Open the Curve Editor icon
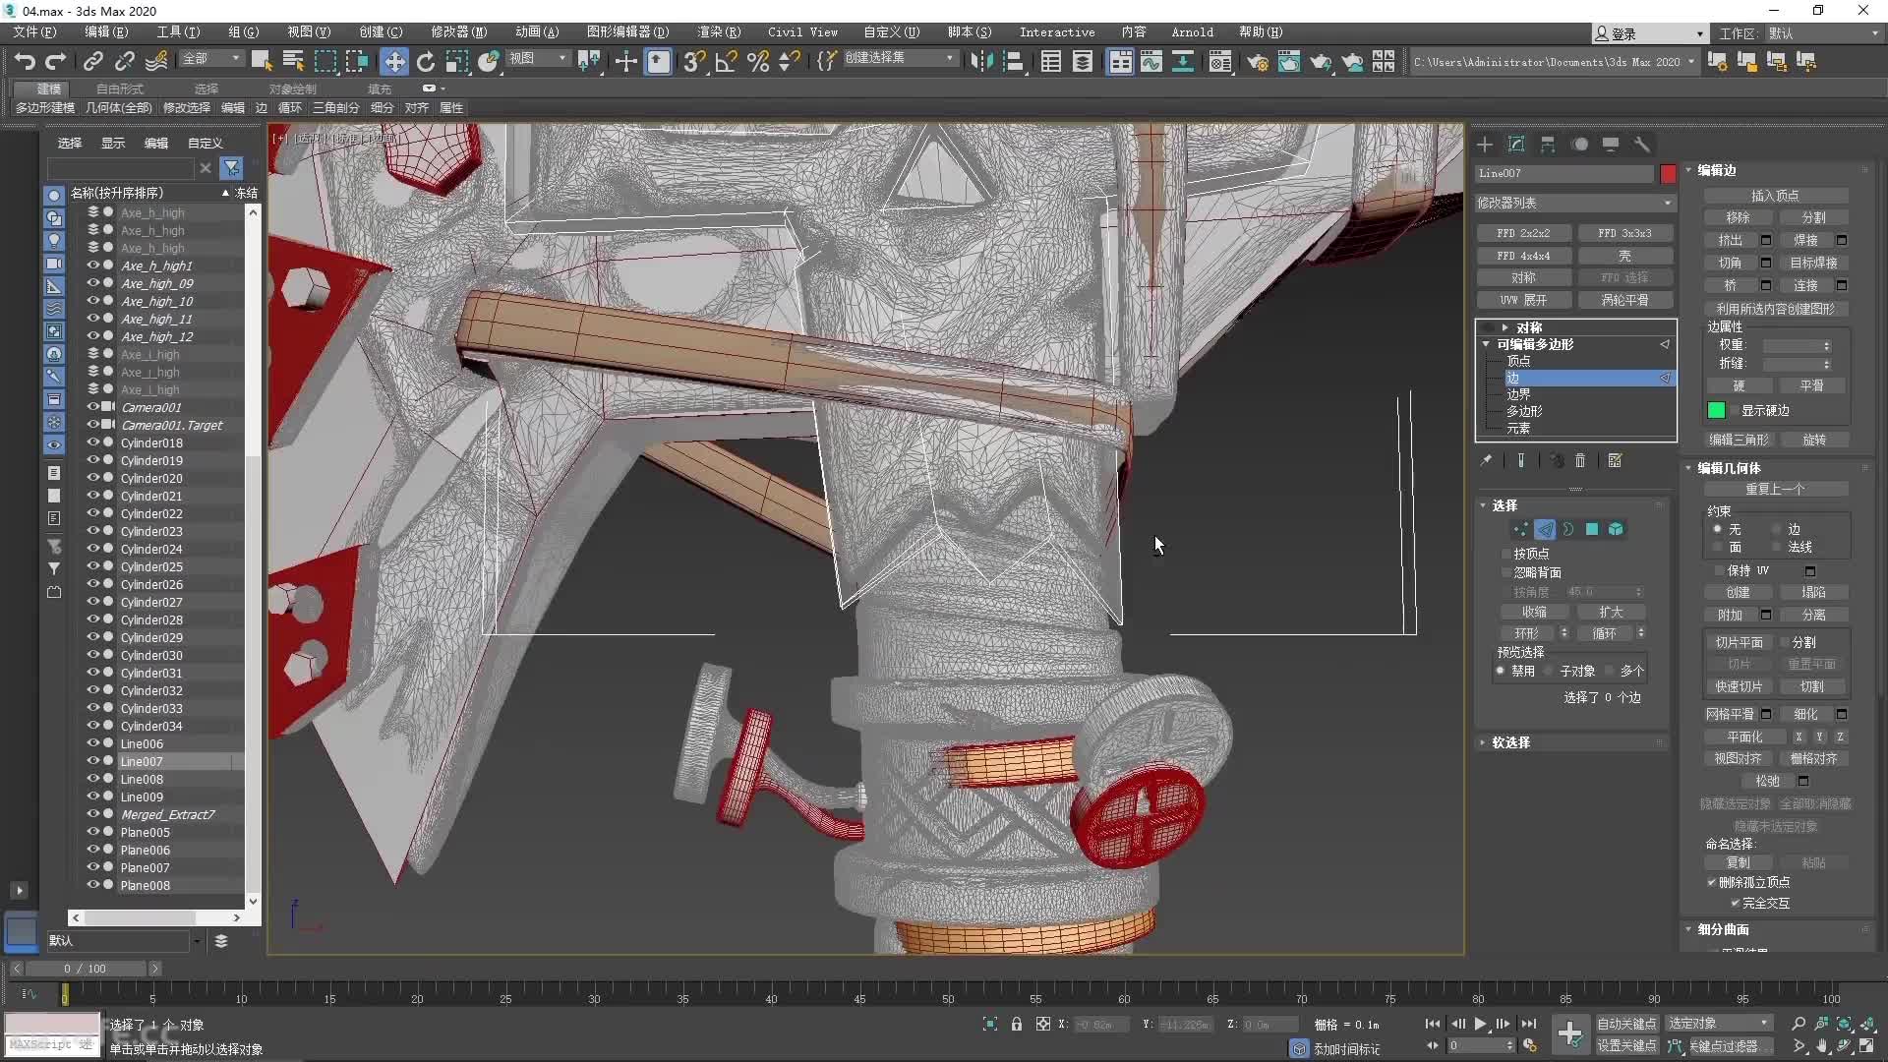 point(1151,62)
